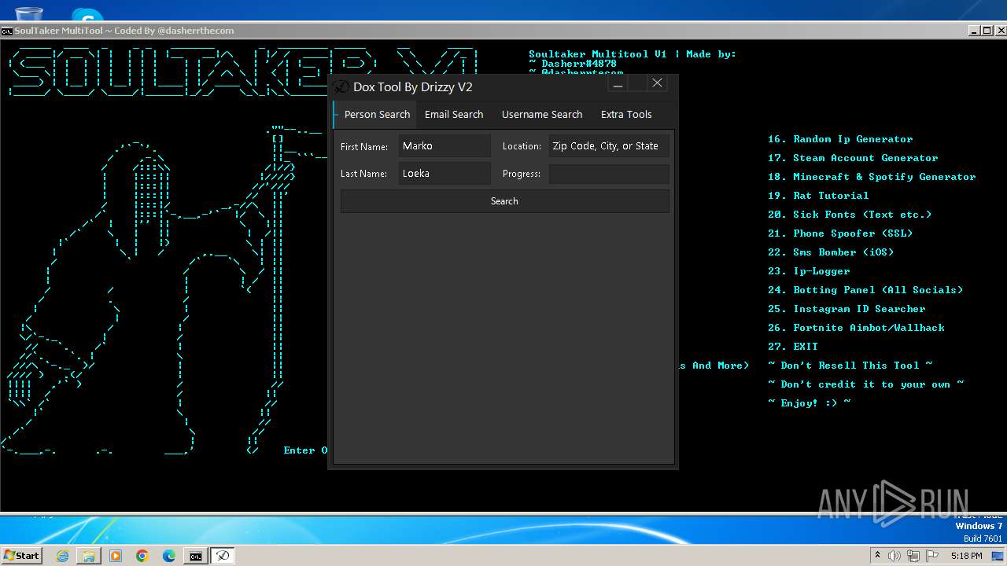This screenshot has height=566, width=1007.
Task: Click the Dox Tool title bar icon
Action: [341, 86]
